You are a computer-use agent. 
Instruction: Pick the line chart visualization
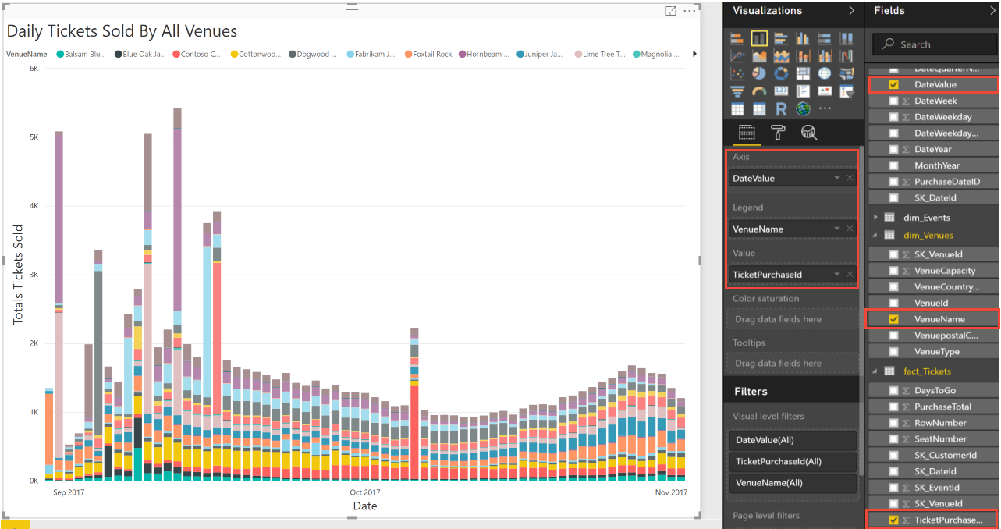[x=737, y=56]
